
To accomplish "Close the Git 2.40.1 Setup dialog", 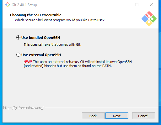I will point(151,5).
